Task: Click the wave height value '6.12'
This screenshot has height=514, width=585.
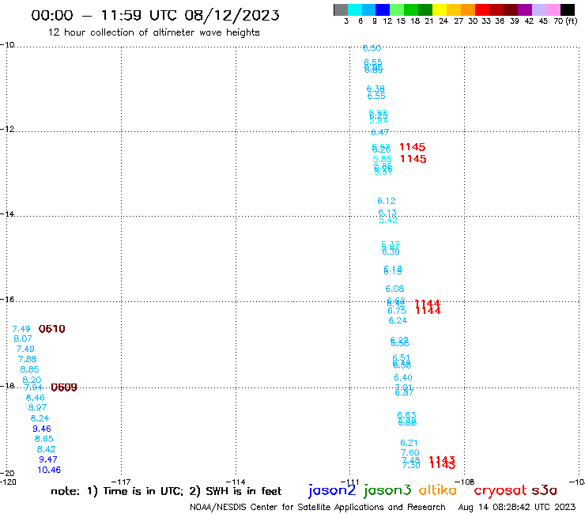Action: click(x=386, y=201)
